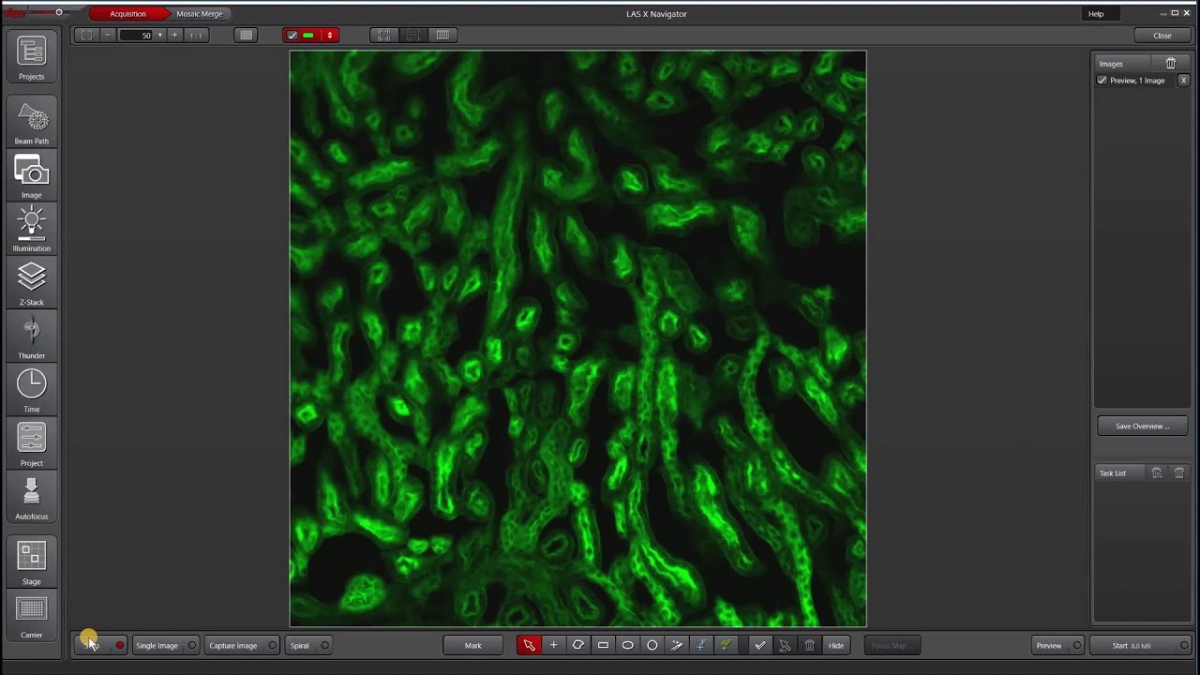Switch to the Acquisition tab

coord(127,14)
